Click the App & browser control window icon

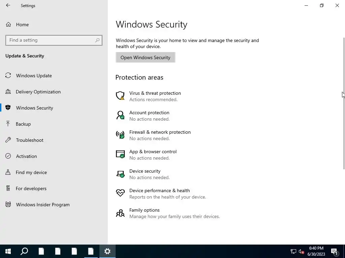[120, 154]
